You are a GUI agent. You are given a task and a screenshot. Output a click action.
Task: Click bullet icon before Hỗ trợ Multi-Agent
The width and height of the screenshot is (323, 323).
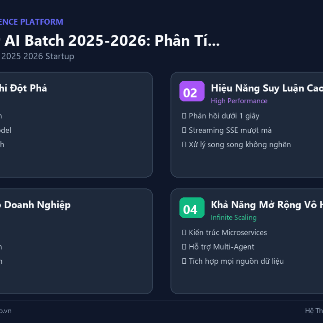pyautogui.click(x=184, y=247)
